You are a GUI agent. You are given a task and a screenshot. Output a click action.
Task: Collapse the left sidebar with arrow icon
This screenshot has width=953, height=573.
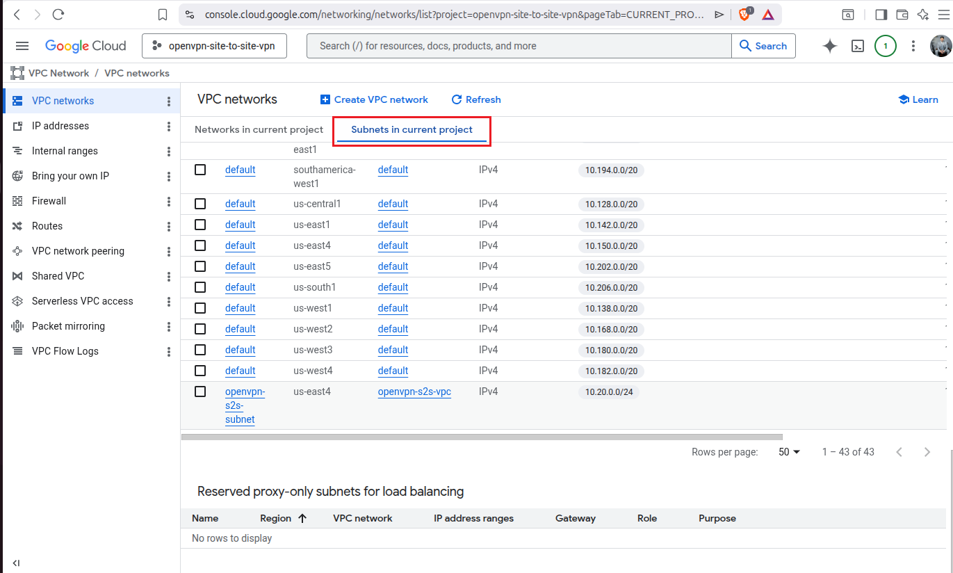16,563
